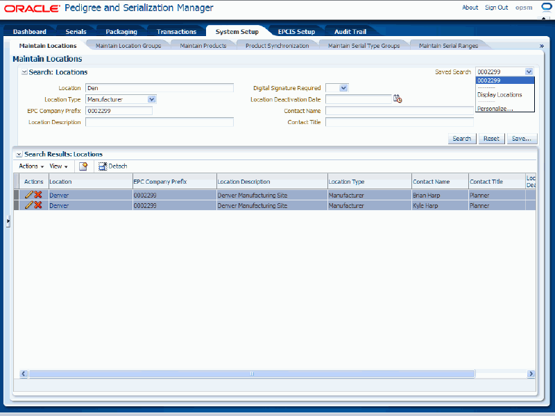Select the System Setup tab
Image resolution: width=555 pixels, height=416 pixels.
pos(237,31)
